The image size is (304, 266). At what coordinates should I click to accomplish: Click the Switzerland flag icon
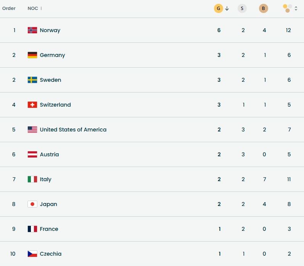32,105
